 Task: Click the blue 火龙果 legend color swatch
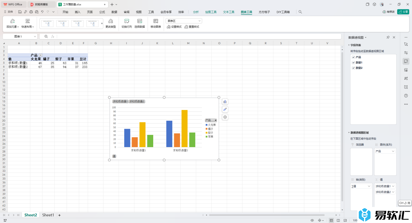click(x=207, y=125)
